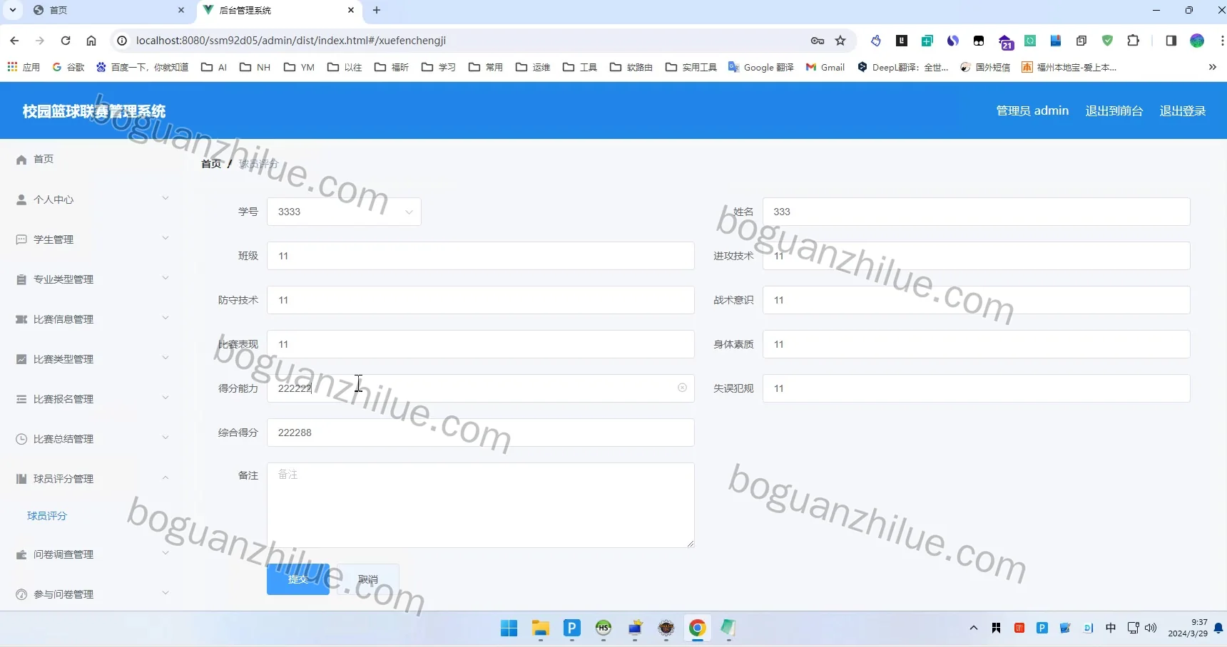This screenshot has width=1227, height=647.
Task: Switch to the 首页 browser tab
Action: click(x=109, y=10)
